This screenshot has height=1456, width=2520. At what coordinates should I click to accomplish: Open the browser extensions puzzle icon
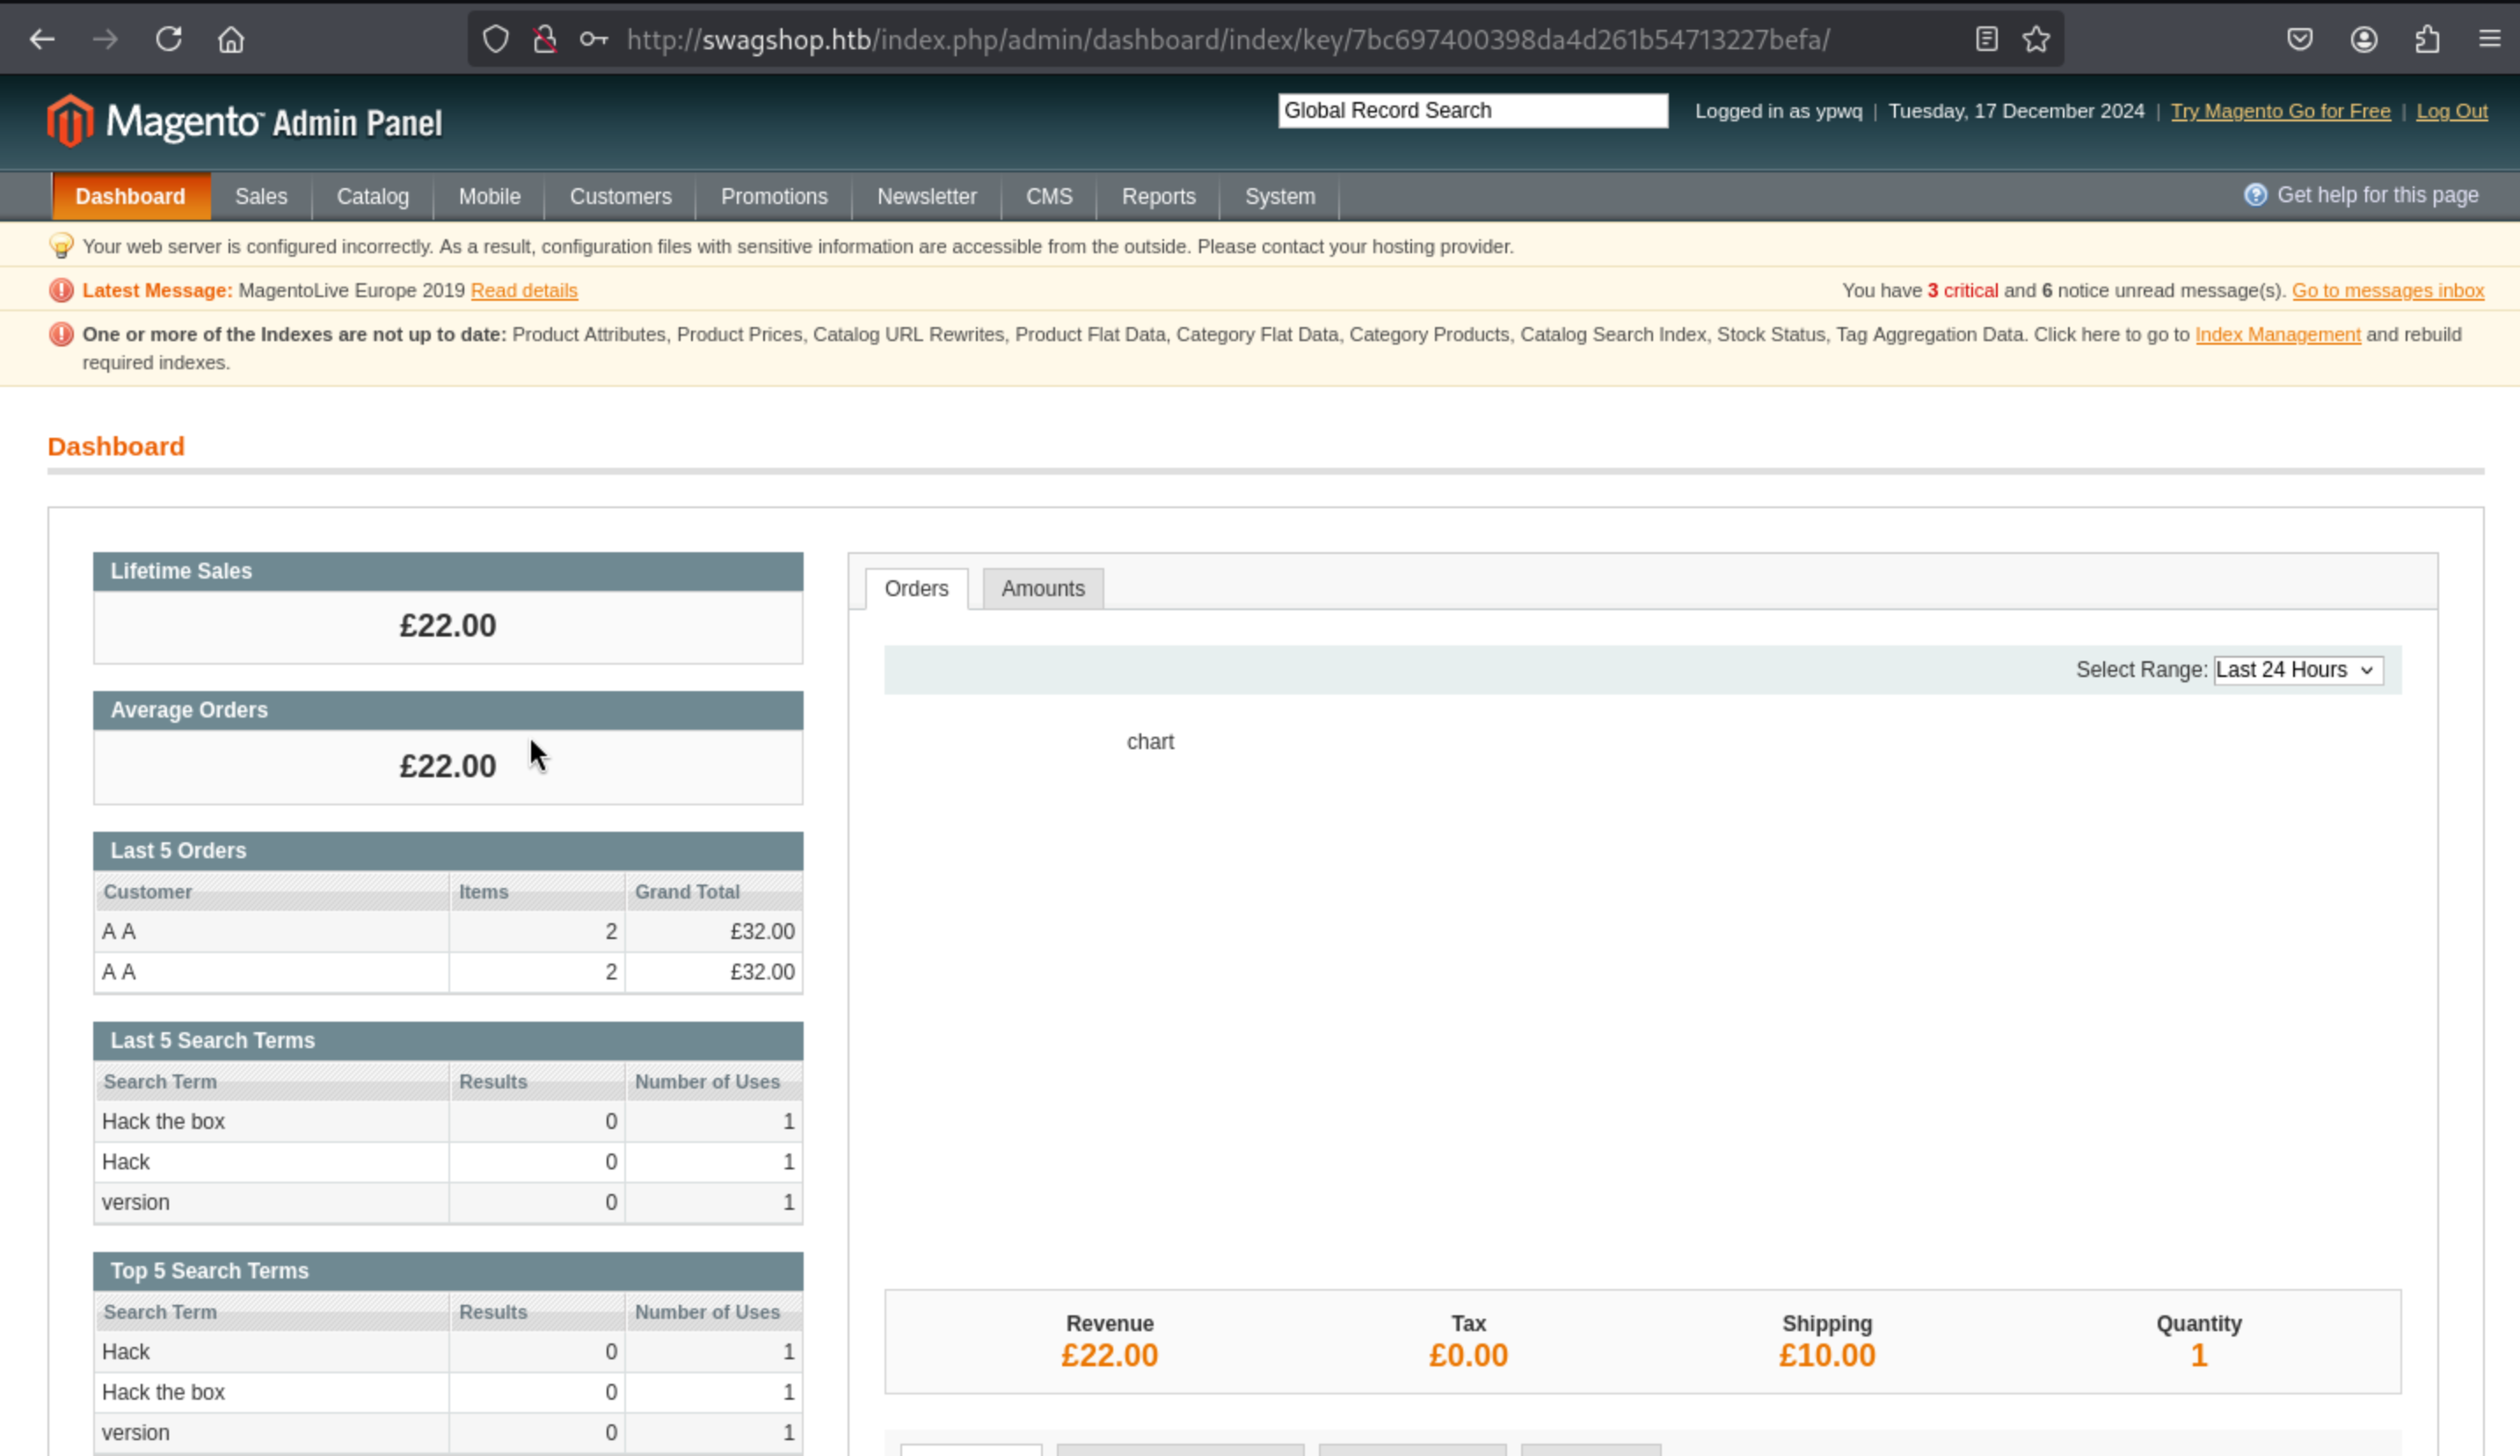click(2427, 39)
